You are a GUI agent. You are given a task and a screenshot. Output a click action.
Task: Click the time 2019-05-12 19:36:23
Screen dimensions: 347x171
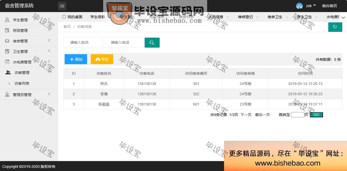[x=305, y=94]
